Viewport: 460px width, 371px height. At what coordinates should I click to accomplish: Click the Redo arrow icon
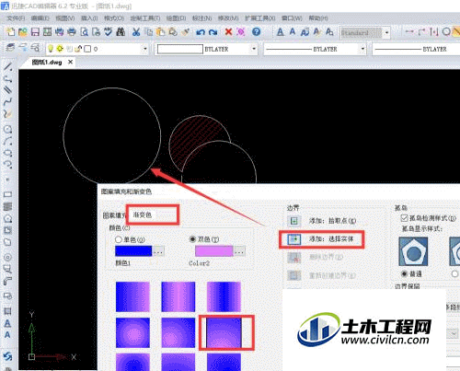tap(213, 32)
